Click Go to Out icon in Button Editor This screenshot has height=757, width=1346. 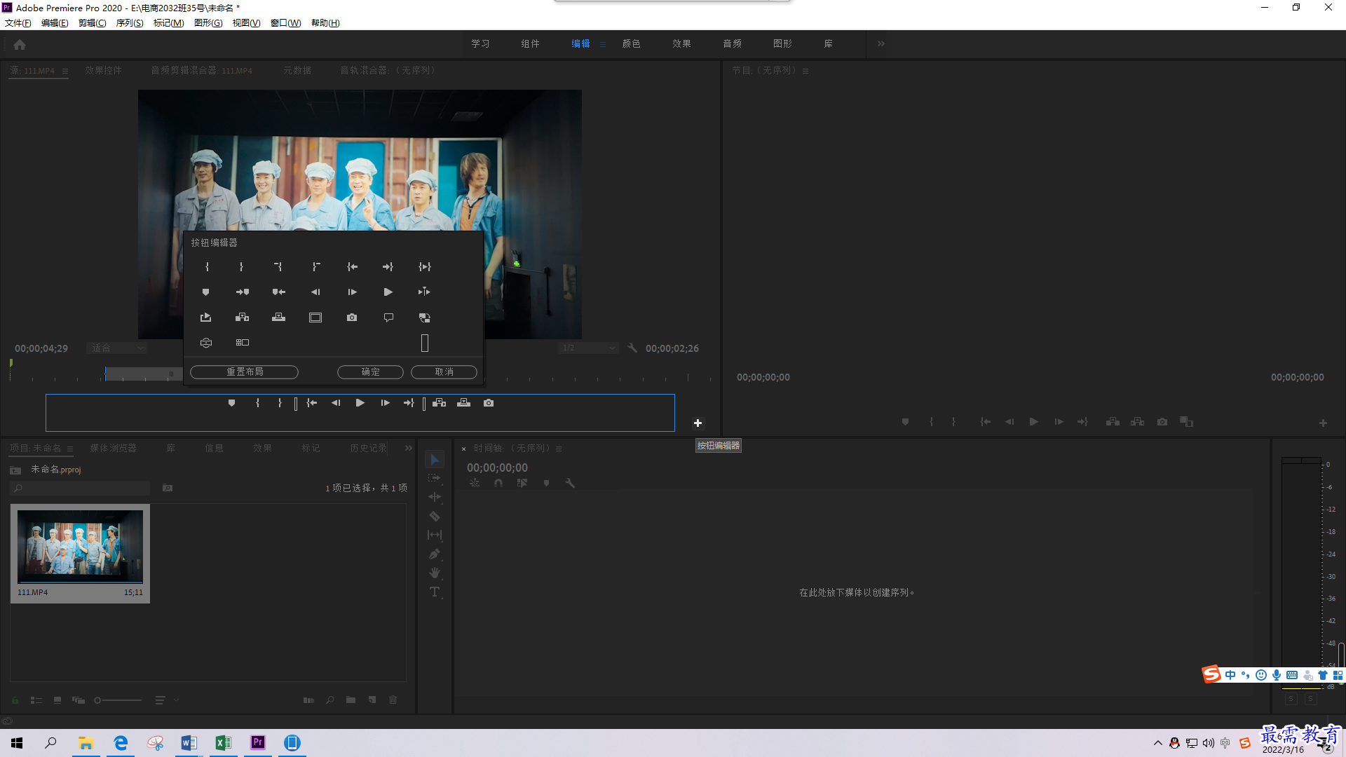[x=388, y=267]
